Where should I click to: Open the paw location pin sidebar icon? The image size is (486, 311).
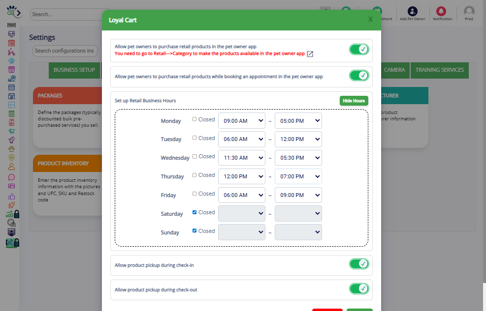[11, 79]
